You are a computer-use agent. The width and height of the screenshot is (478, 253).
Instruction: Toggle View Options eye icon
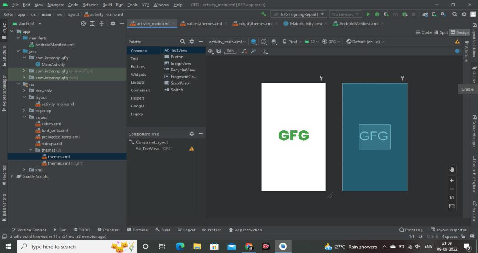pos(211,51)
